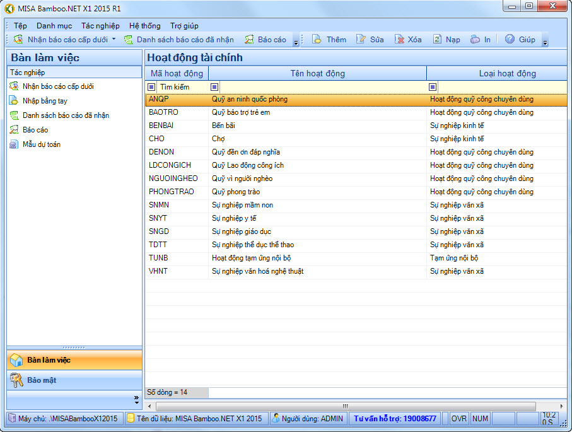This screenshot has height=432, width=572.
Task: Click the Bảo mật keys icon
Action: click(16, 380)
